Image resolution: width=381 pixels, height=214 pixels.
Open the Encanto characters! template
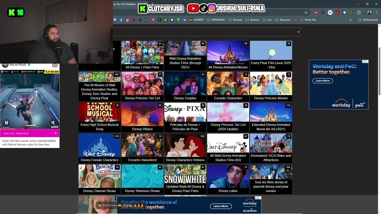tap(142, 148)
